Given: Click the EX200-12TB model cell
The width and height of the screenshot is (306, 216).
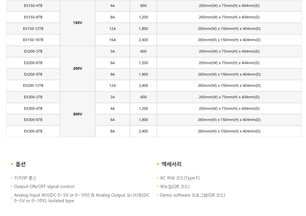Looking at the screenshot, I should tap(33, 85).
